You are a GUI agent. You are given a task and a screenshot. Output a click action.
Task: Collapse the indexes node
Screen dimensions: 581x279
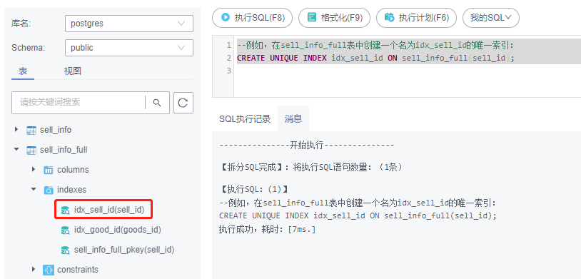click(x=34, y=189)
